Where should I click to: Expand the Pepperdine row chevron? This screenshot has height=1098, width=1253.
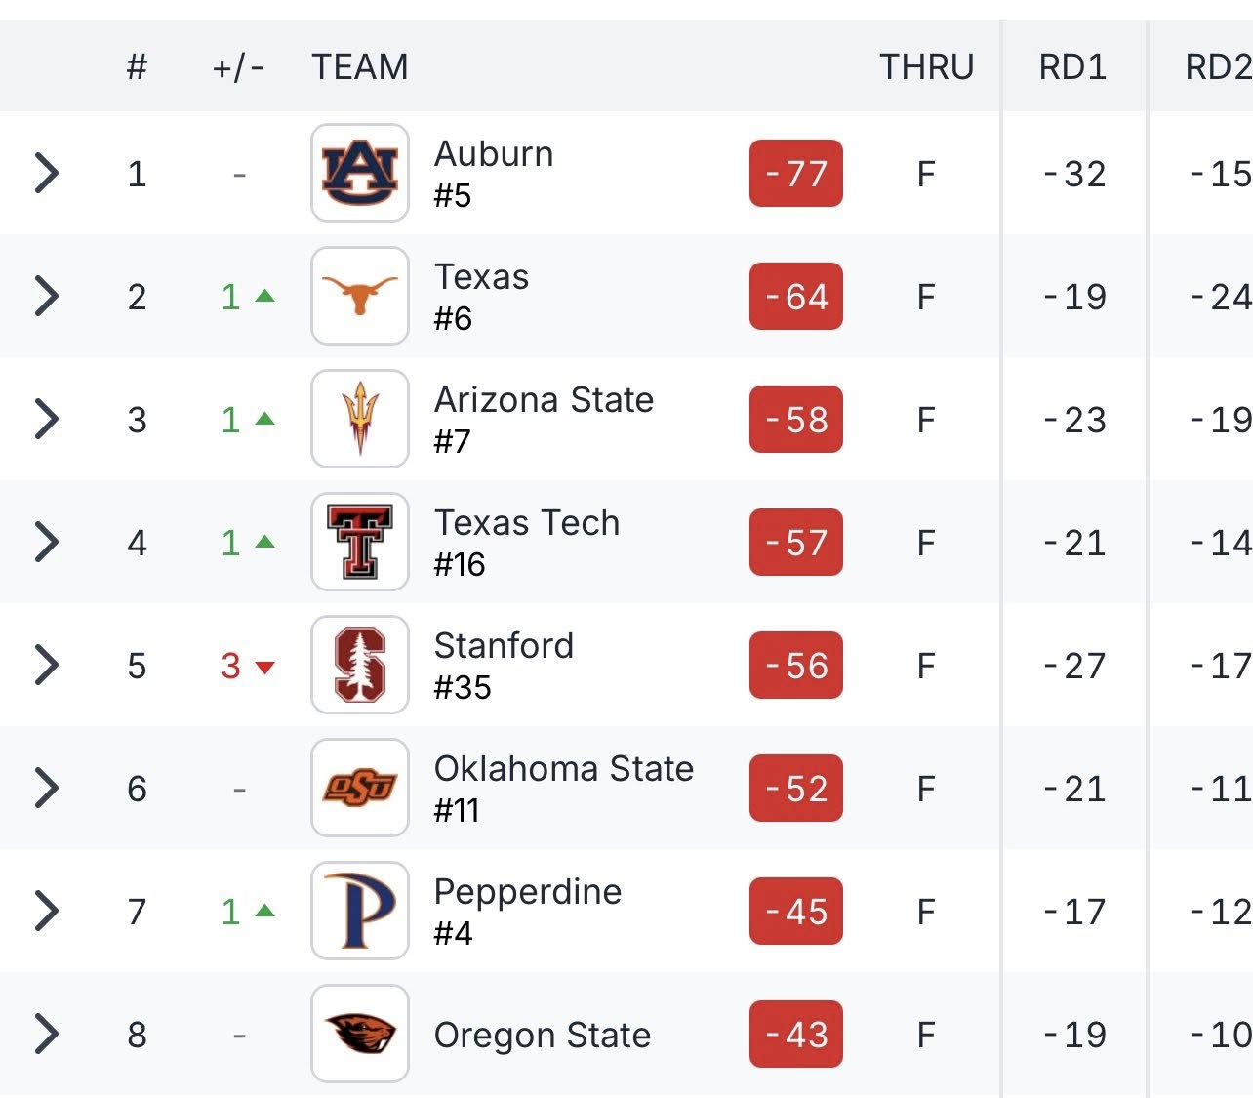pos(46,911)
